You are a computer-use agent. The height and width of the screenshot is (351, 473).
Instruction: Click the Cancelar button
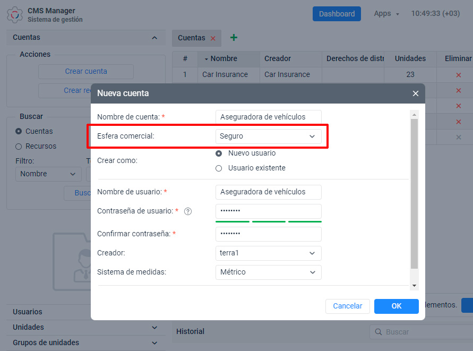point(347,306)
